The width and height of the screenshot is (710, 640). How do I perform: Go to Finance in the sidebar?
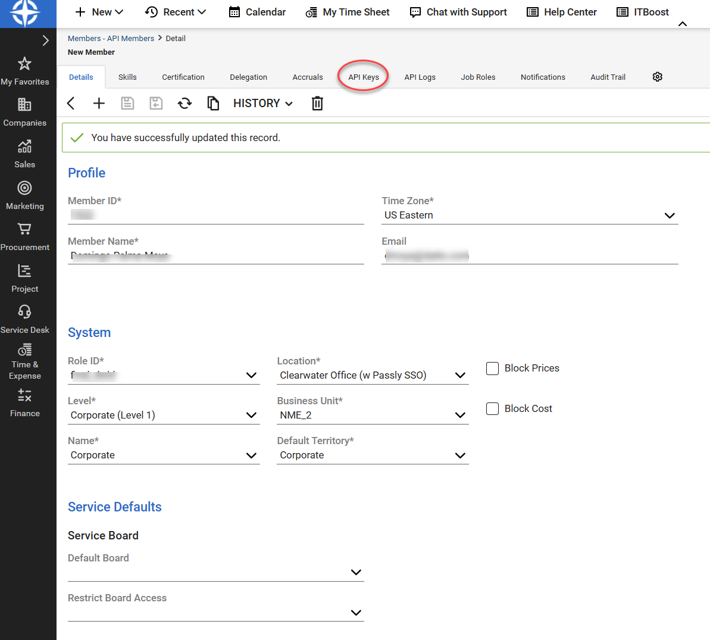pyautogui.click(x=25, y=402)
